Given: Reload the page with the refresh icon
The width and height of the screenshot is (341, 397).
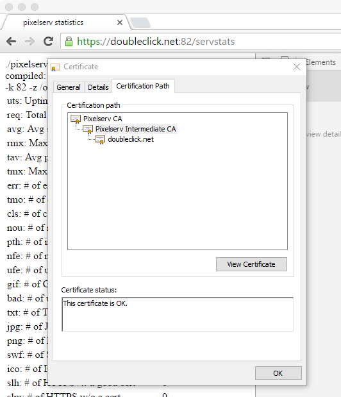Looking at the screenshot, I should tap(48, 41).
